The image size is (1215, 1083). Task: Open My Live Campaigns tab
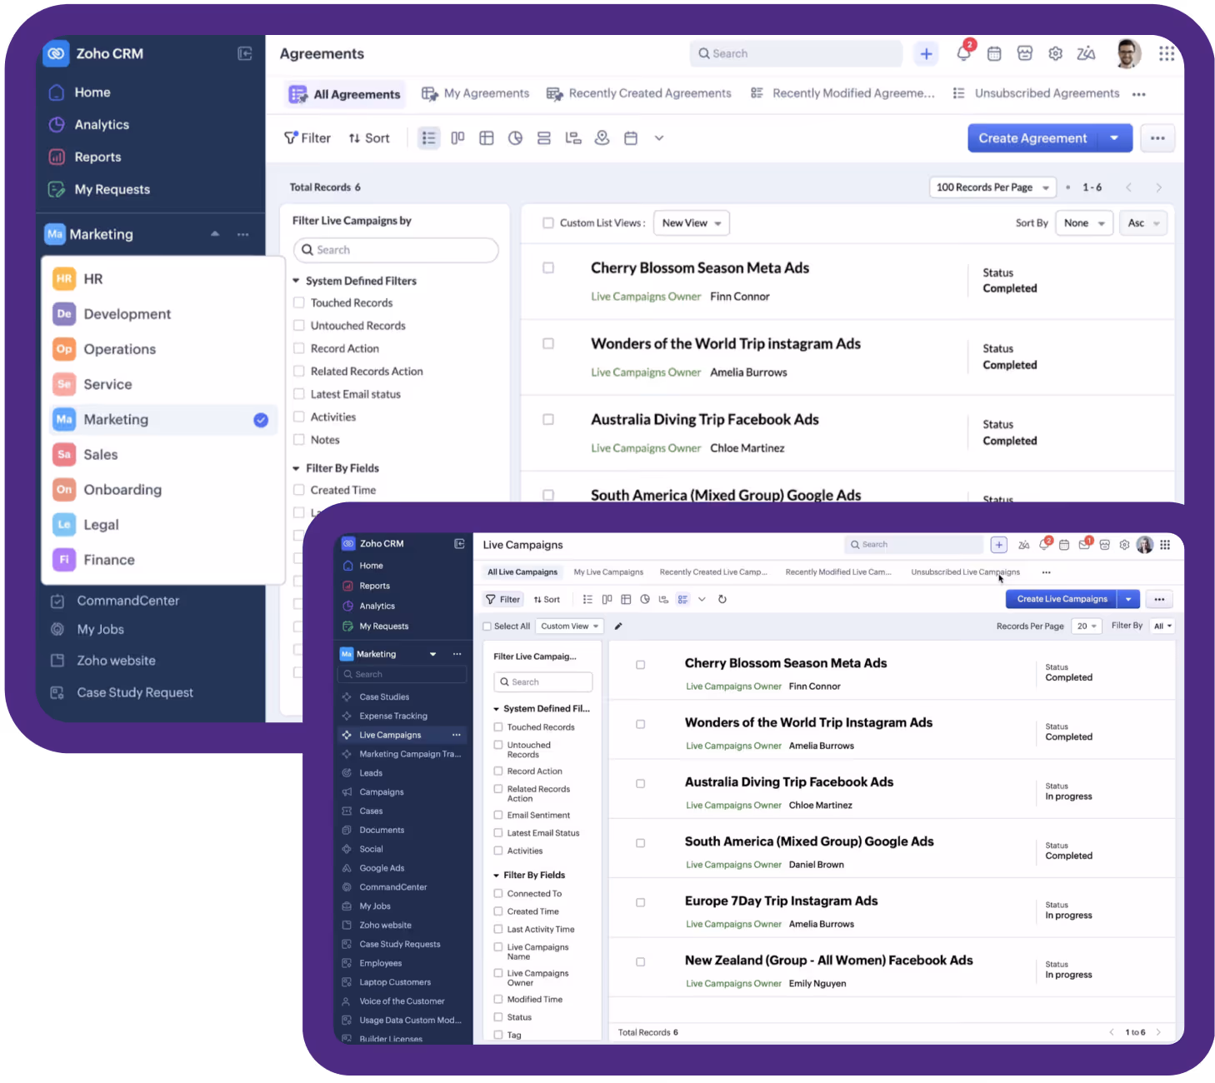[x=608, y=572]
